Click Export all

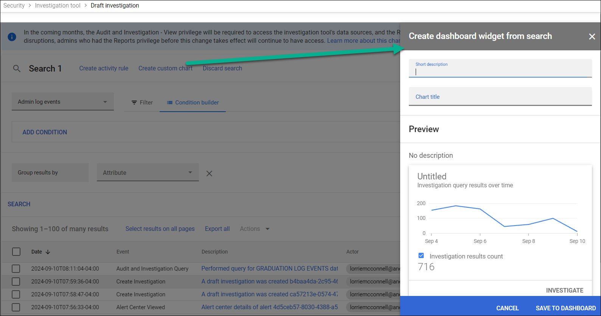[x=217, y=229]
